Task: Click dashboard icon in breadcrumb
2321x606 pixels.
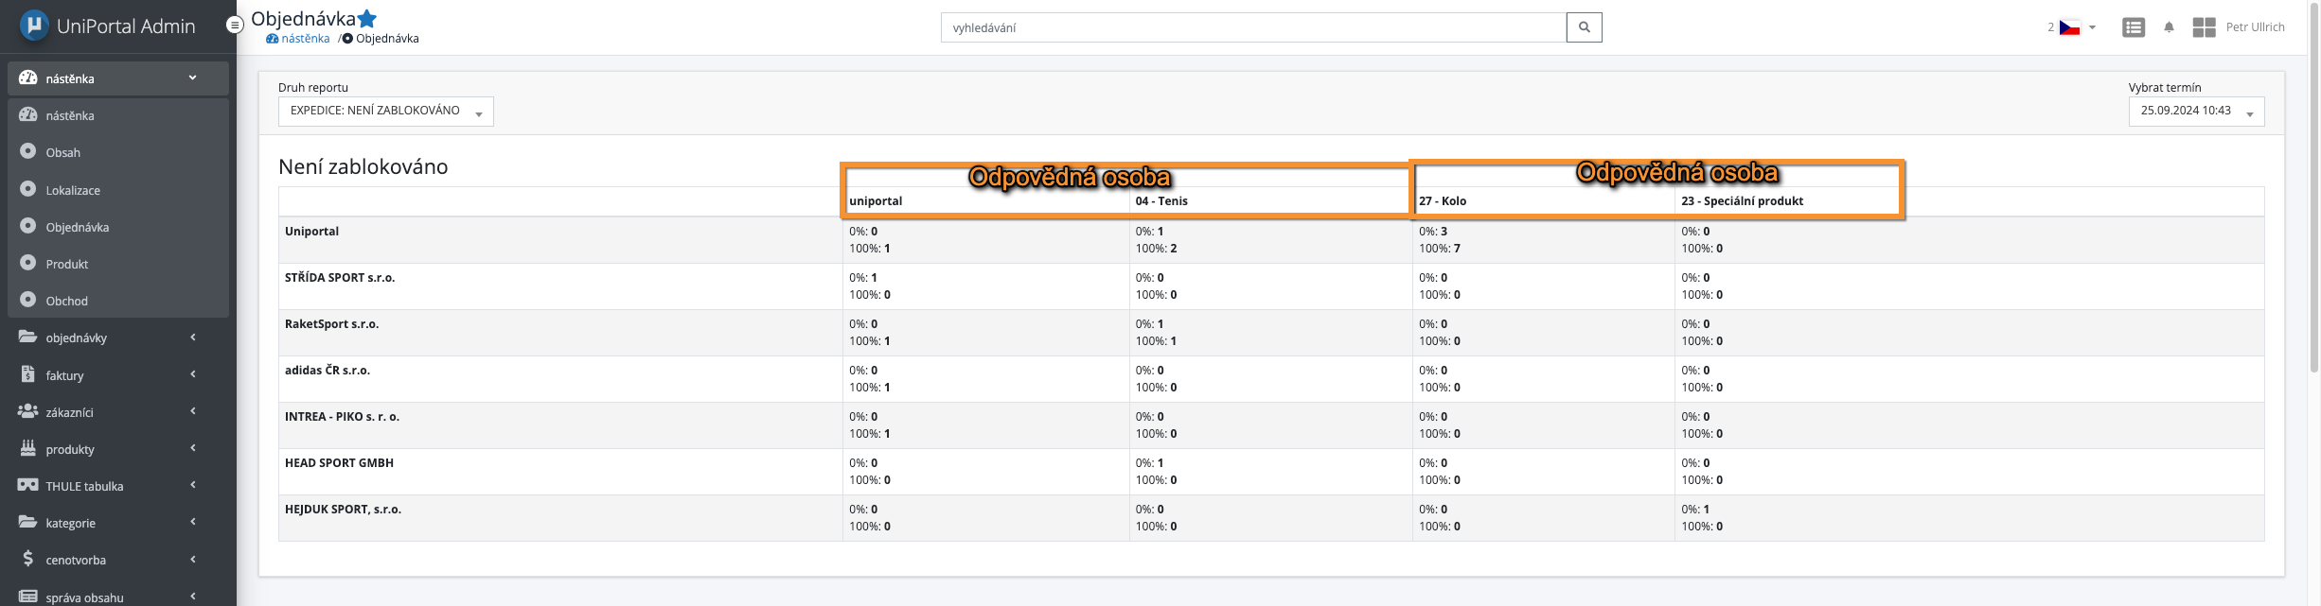Action: pyautogui.click(x=272, y=39)
